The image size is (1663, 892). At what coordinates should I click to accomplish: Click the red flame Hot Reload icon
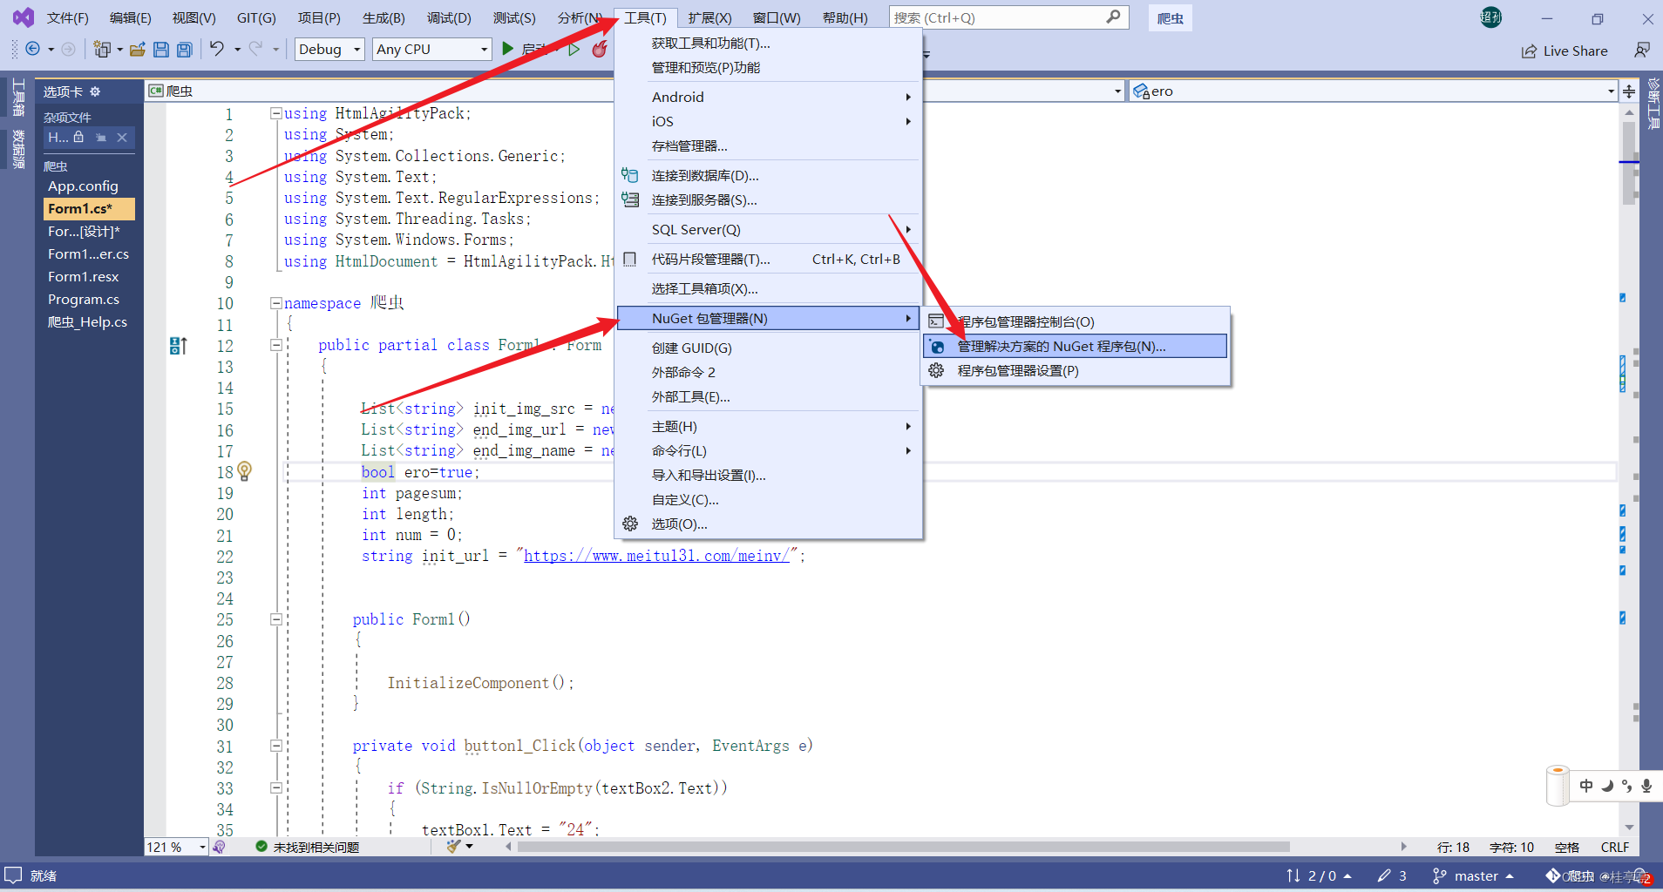600,50
